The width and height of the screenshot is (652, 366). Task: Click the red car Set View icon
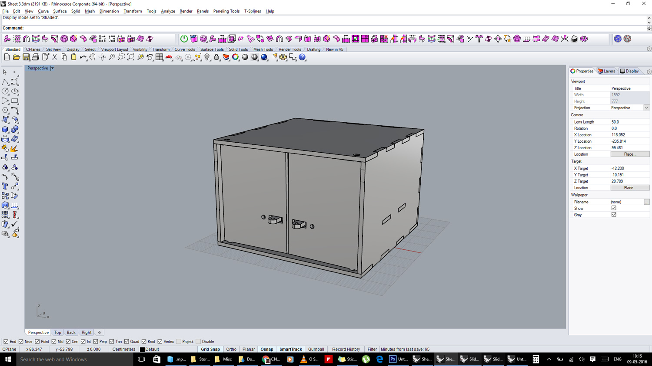169,57
